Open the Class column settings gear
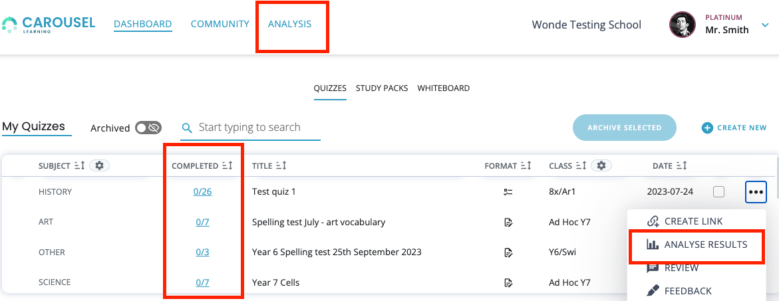The image size is (779, 301). click(x=601, y=165)
